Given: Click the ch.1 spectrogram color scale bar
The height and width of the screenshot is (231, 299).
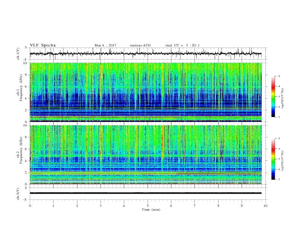Looking at the screenshot, I should coord(273,97).
